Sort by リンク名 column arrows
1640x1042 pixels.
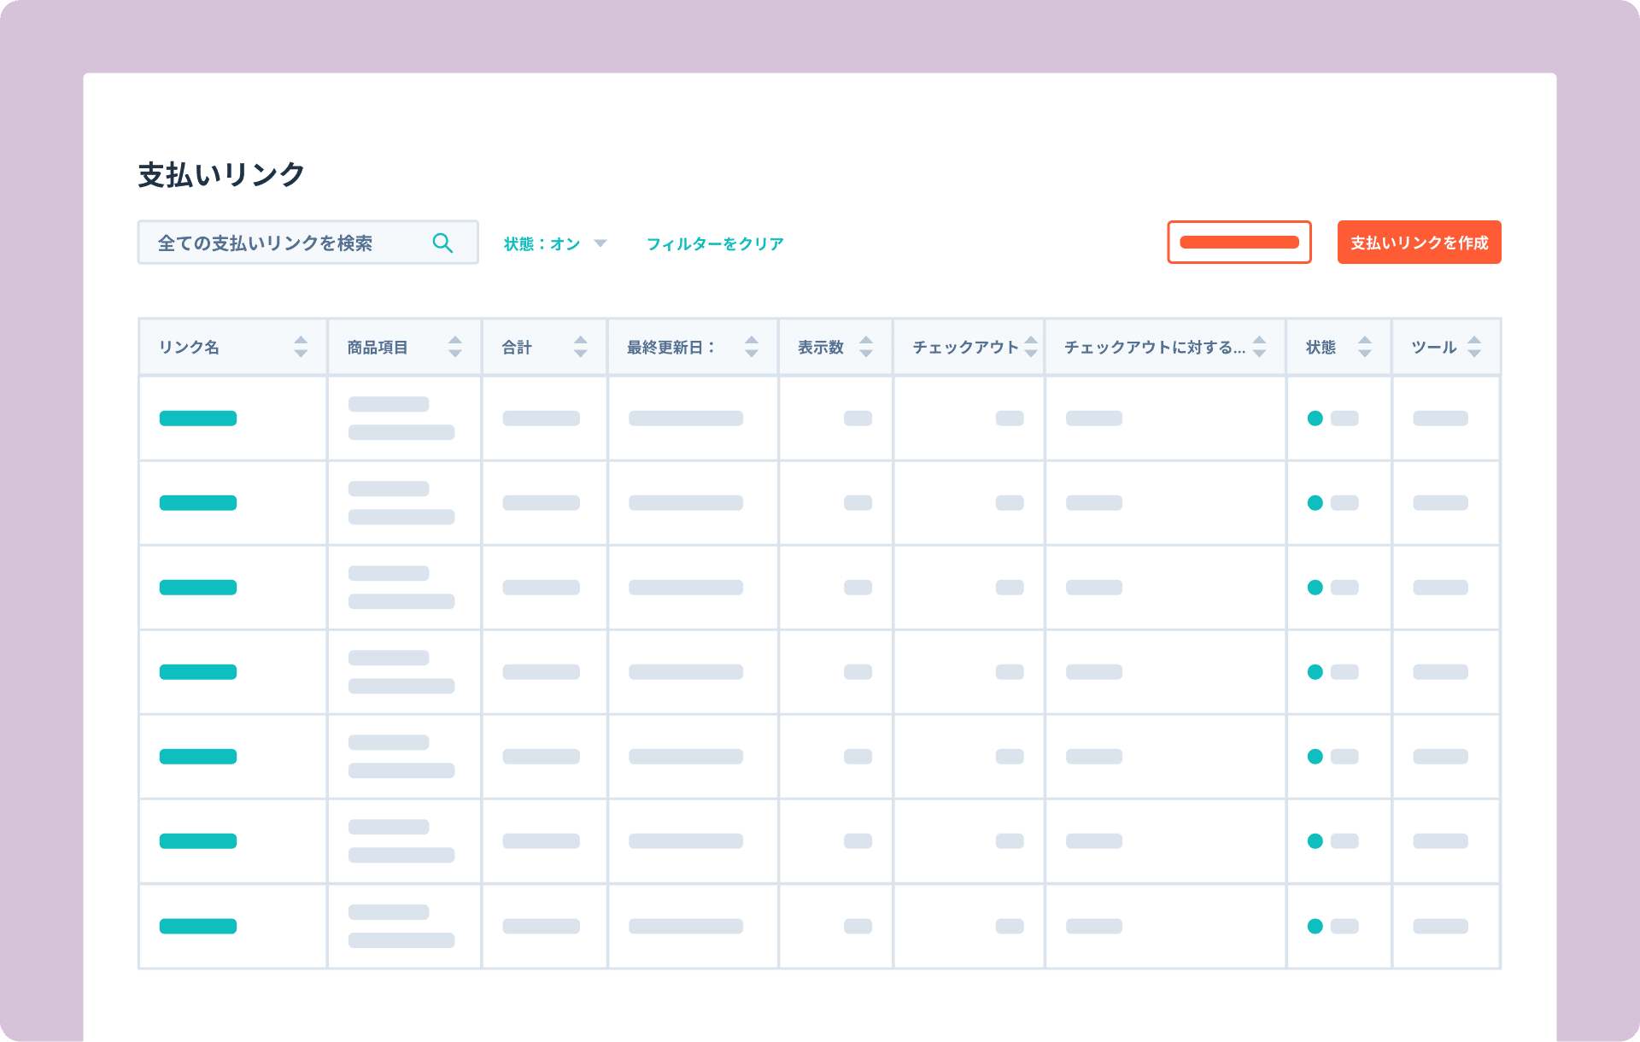tap(301, 347)
